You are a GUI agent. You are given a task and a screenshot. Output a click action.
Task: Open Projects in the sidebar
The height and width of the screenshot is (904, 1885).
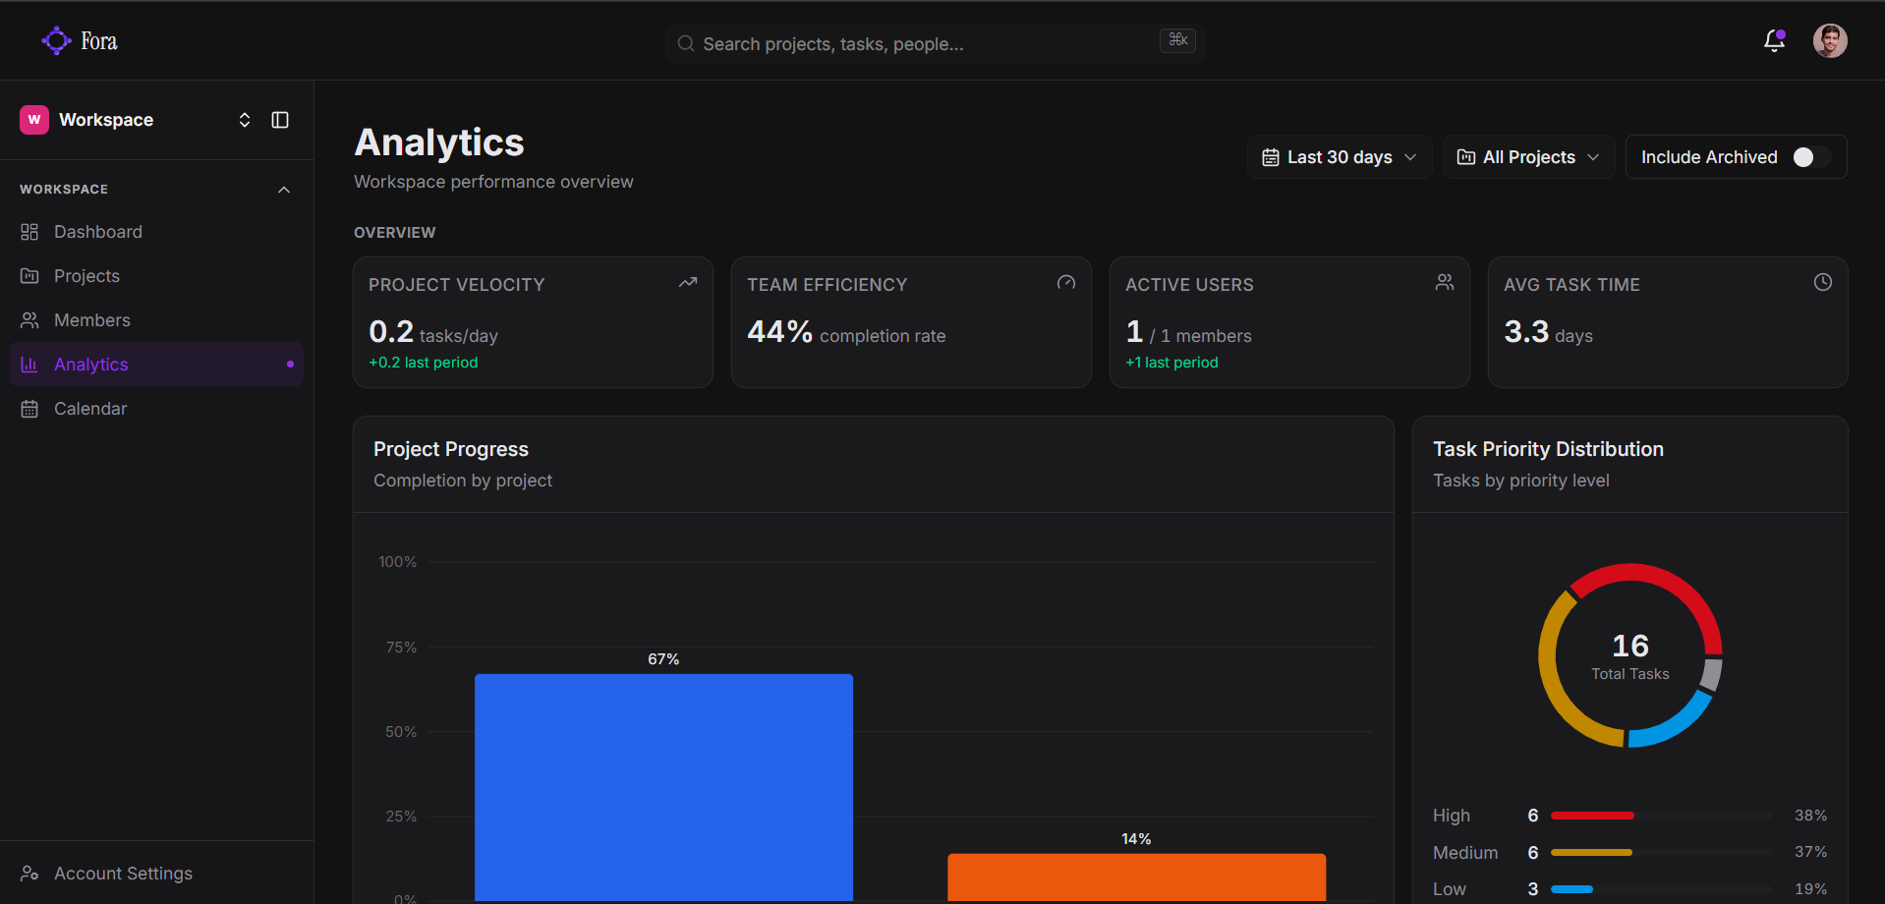click(156, 276)
